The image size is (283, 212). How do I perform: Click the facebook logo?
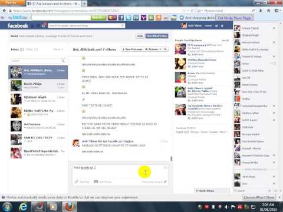tap(18, 26)
